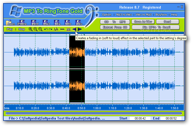Click the 1:00.0 mark on the timeline ruler
Viewport: 192px width, 126px height.
click(97, 108)
